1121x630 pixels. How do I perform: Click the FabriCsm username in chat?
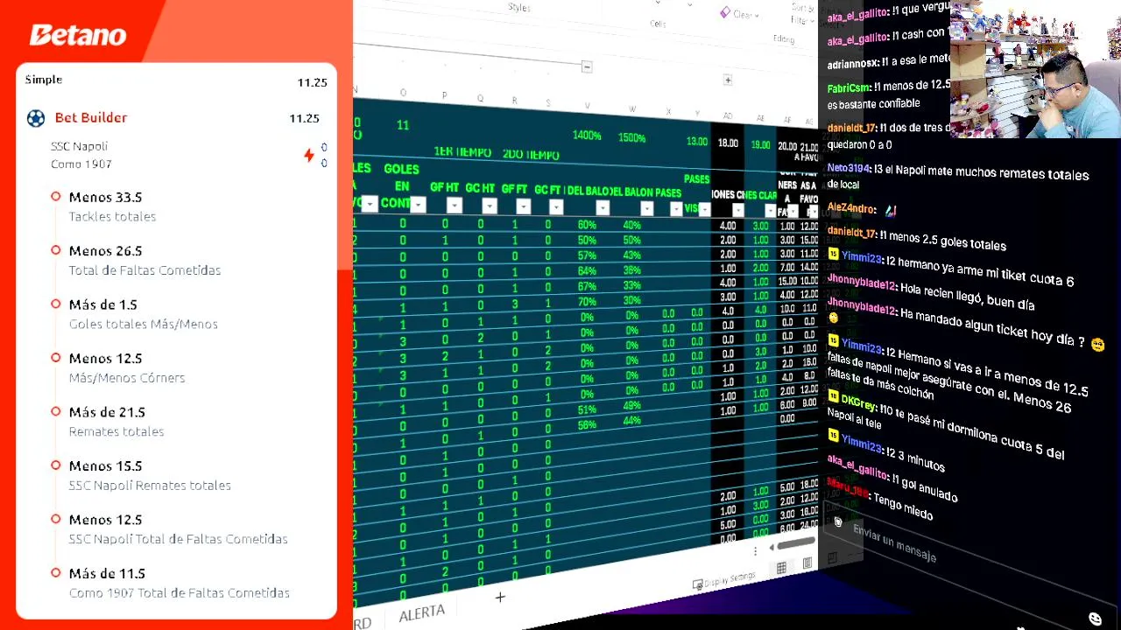[x=849, y=88]
